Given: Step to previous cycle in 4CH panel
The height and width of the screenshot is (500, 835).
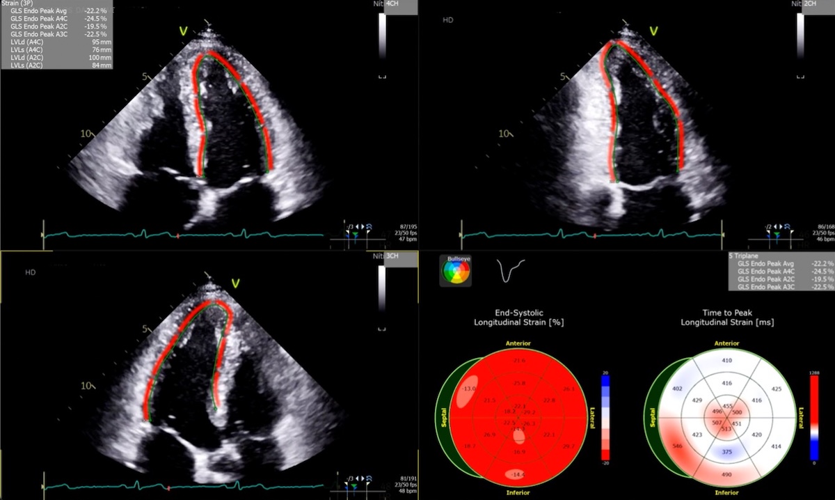Looking at the screenshot, I should coord(357,226).
